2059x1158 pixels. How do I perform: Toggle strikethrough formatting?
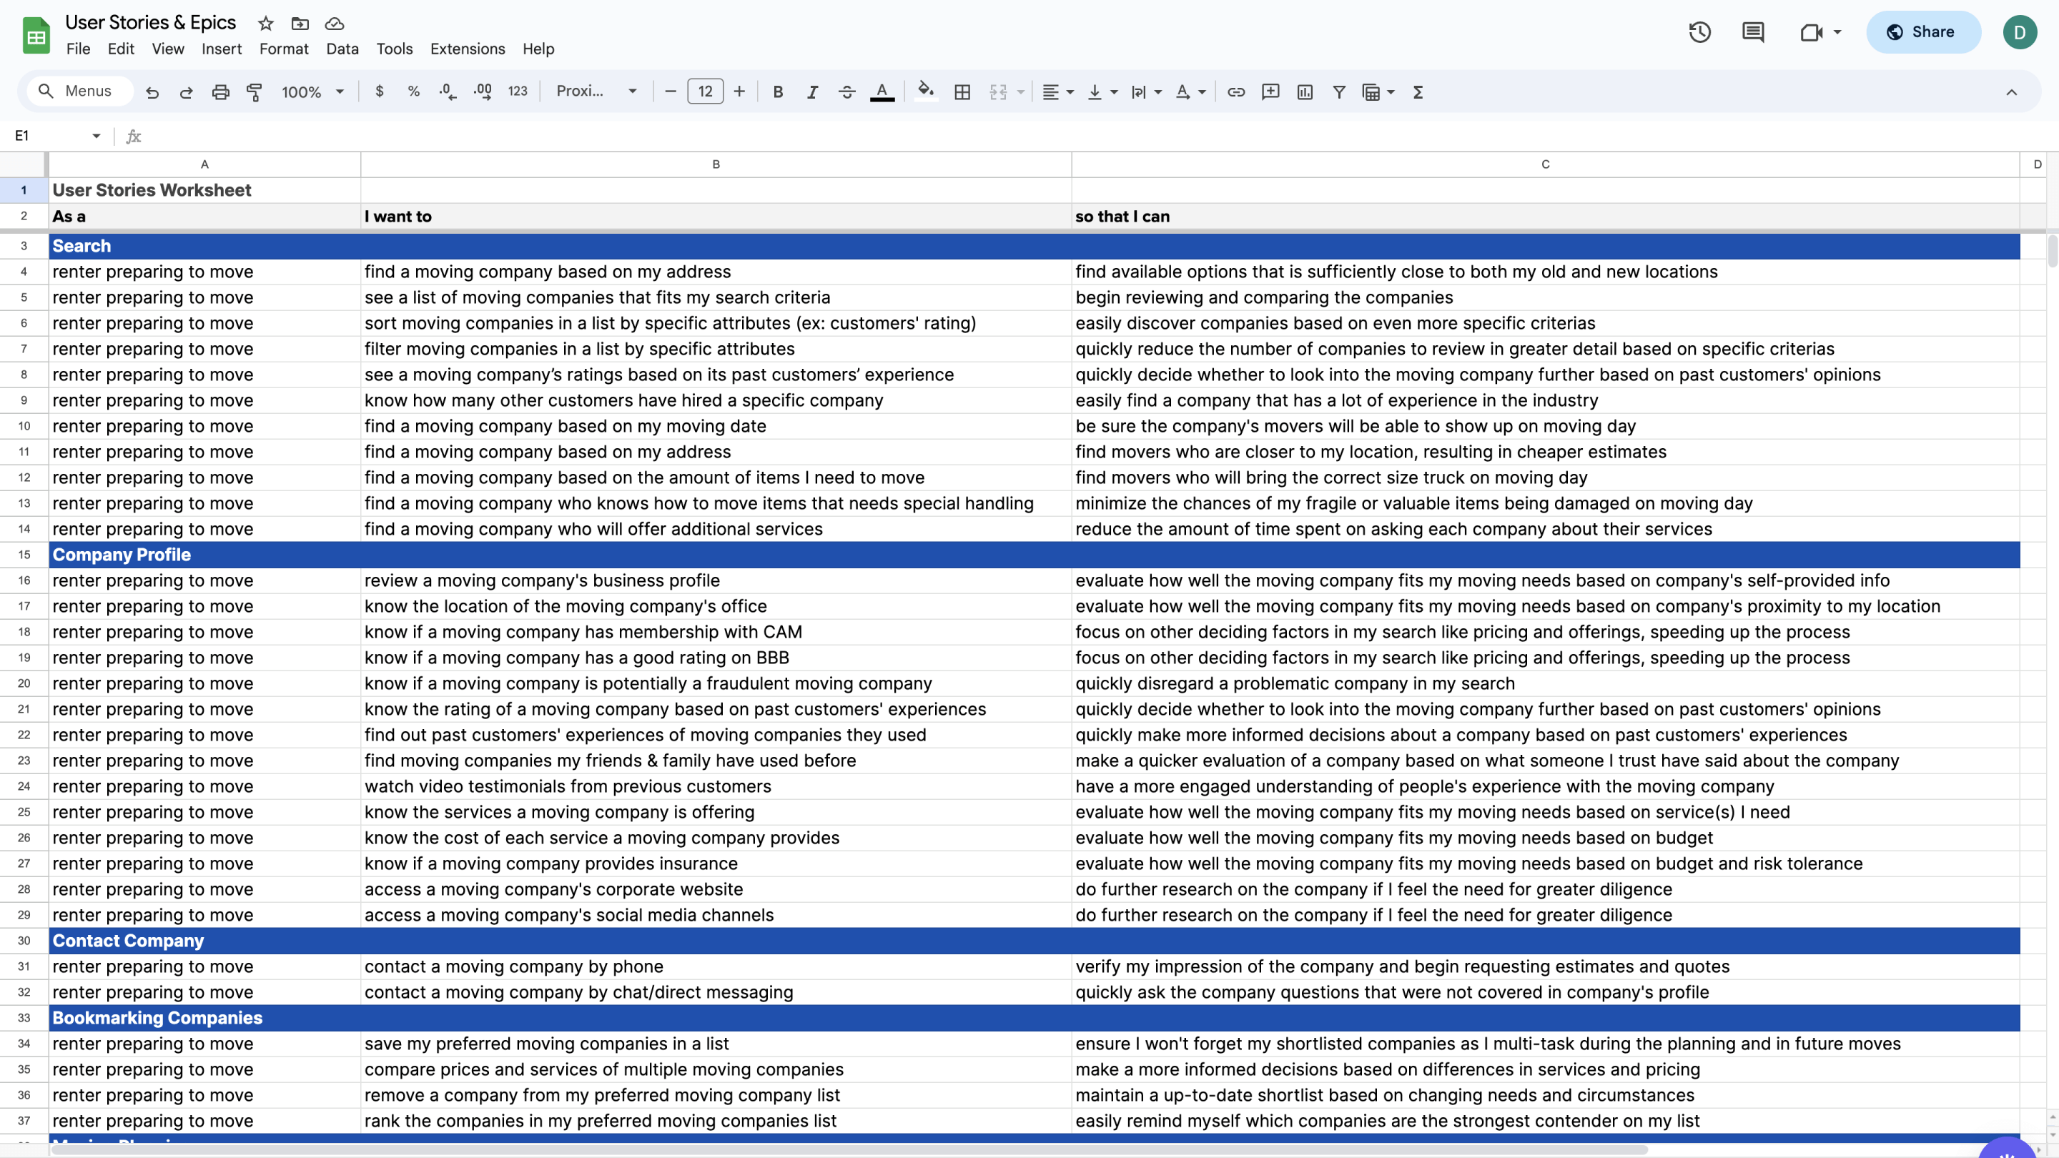pyautogui.click(x=846, y=92)
